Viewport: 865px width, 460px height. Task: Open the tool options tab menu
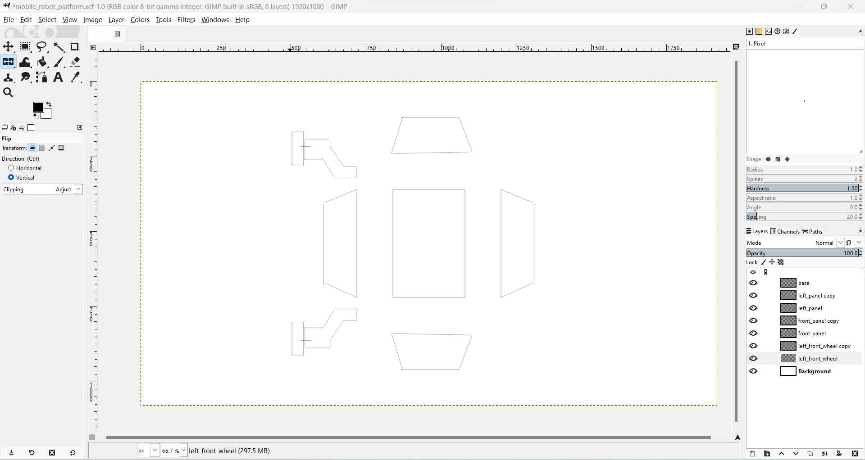pyautogui.click(x=80, y=128)
